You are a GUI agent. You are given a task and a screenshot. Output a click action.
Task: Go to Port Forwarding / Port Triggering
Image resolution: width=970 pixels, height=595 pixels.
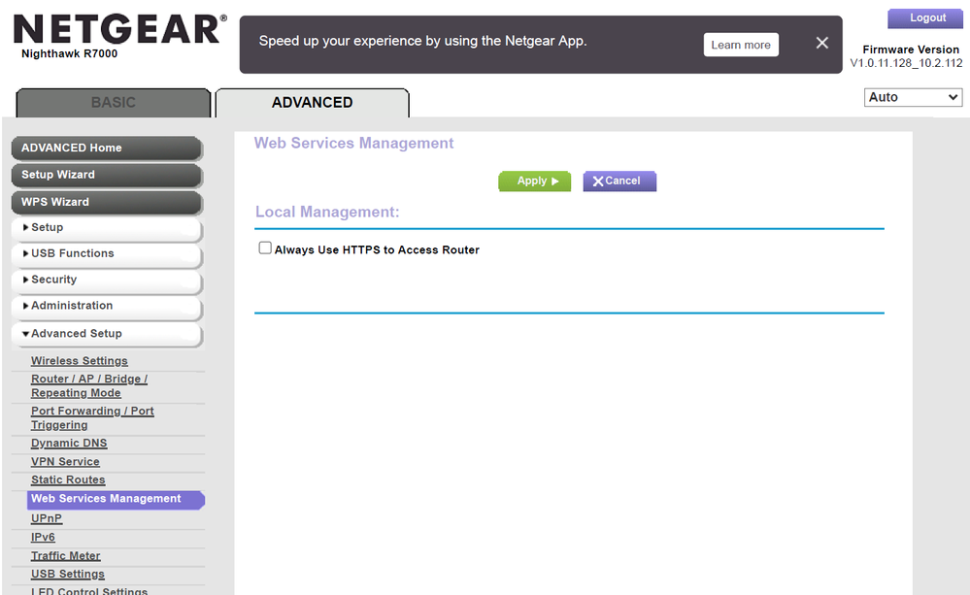click(92, 418)
